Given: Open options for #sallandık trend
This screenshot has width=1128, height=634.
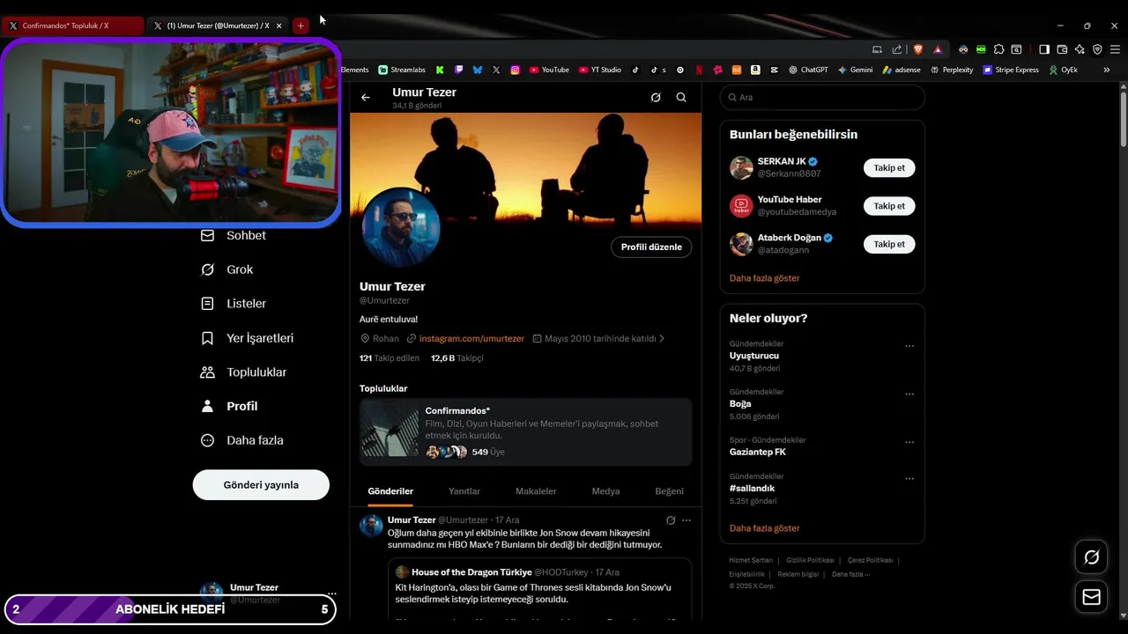Looking at the screenshot, I should [x=909, y=479].
